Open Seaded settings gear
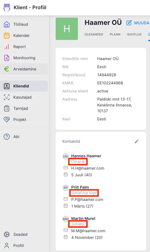This screenshot has height=252, width=150. 7,234
